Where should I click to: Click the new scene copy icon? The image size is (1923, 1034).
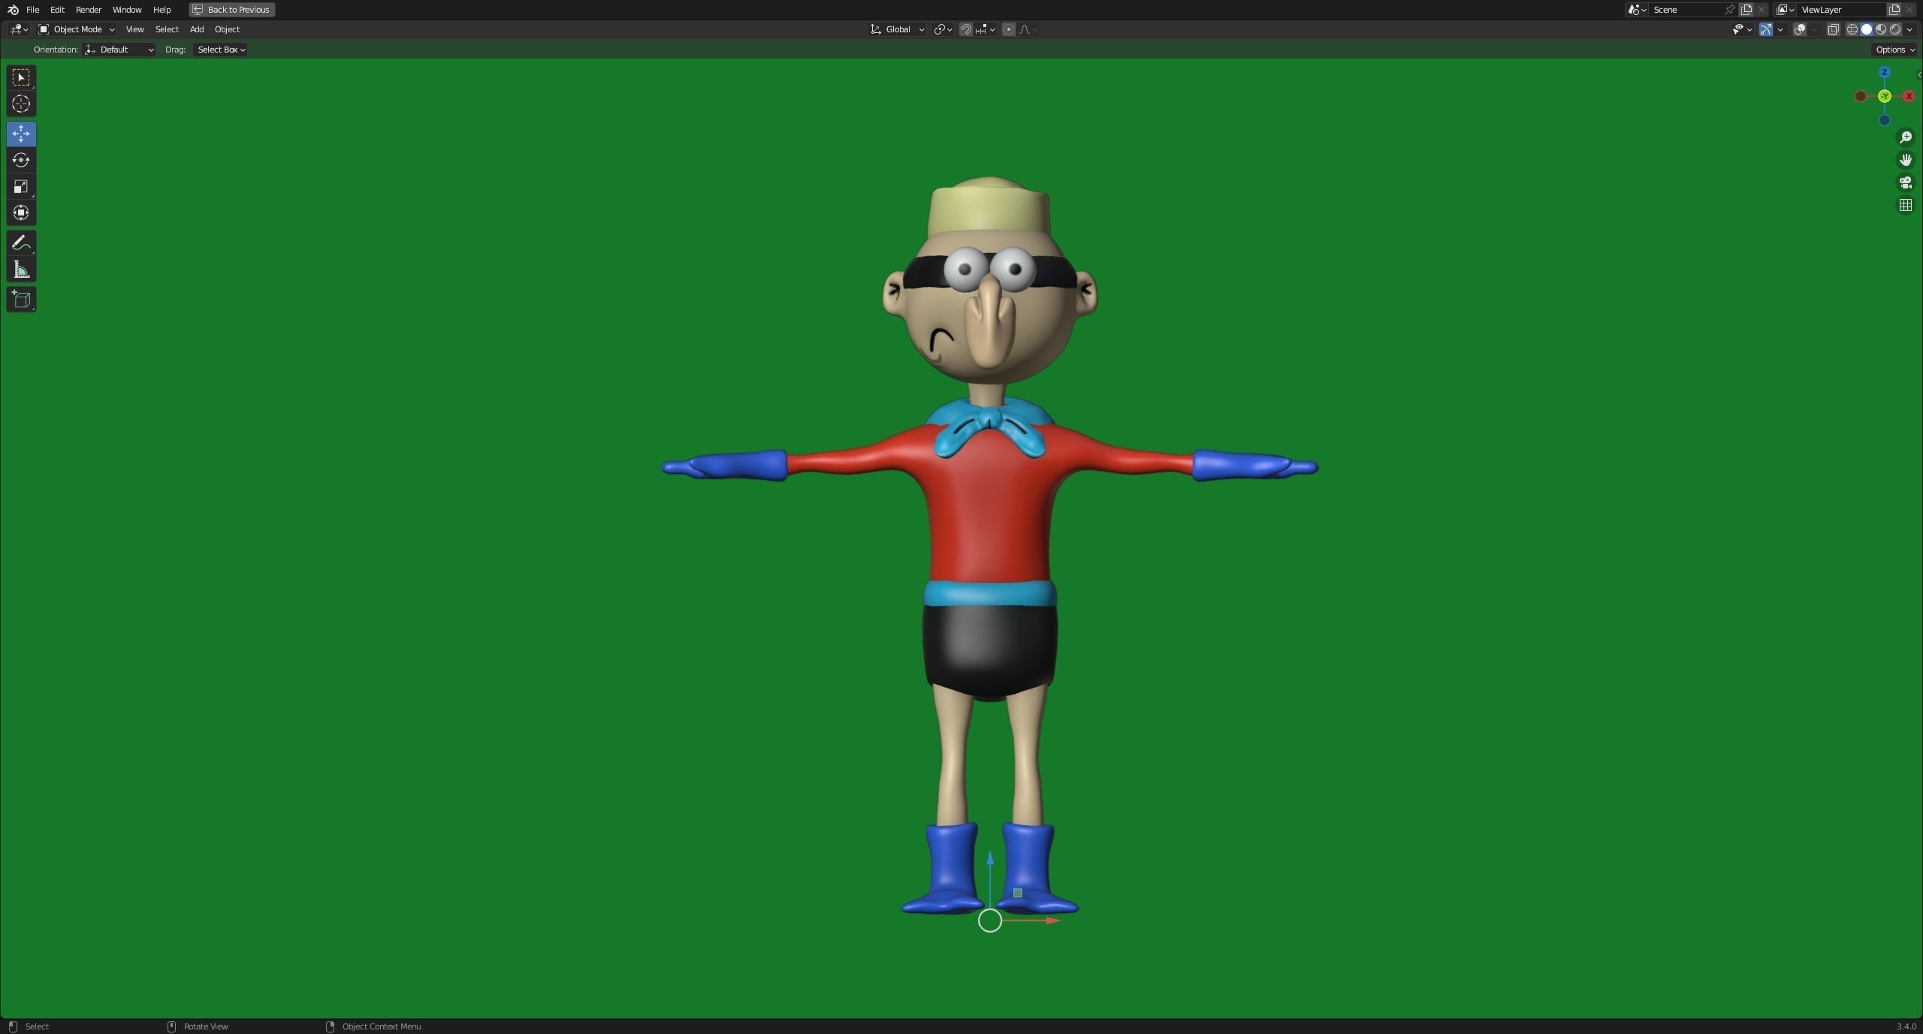(1746, 10)
